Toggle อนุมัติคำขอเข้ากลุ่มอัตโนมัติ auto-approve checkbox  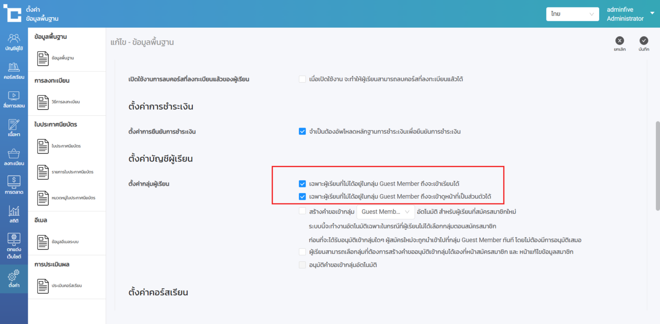[302, 265]
